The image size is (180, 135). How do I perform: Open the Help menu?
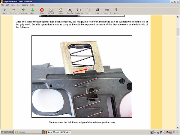[x=32, y=5]
